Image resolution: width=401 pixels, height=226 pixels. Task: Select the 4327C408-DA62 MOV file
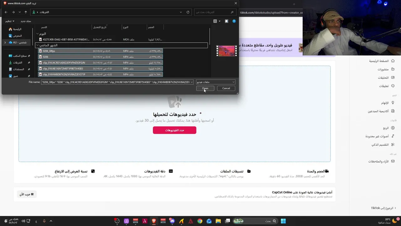click(100, 40)
